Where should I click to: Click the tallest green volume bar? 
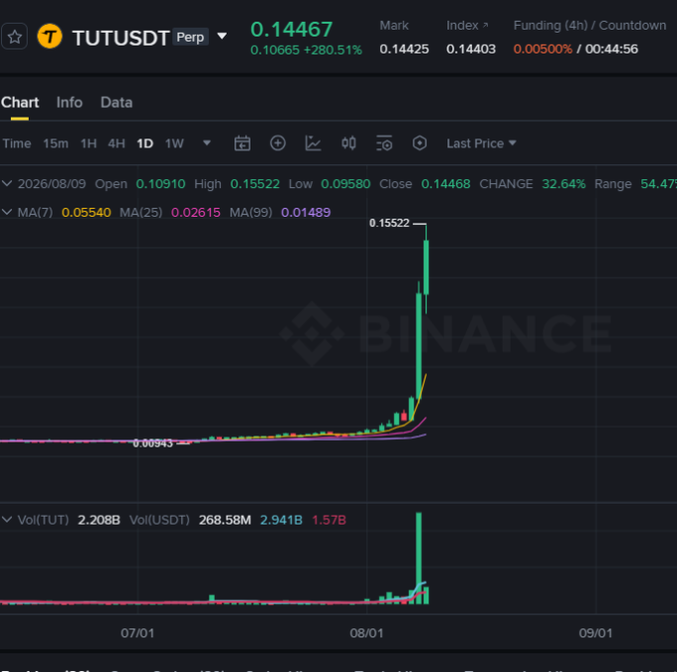[x=419, y=558]
